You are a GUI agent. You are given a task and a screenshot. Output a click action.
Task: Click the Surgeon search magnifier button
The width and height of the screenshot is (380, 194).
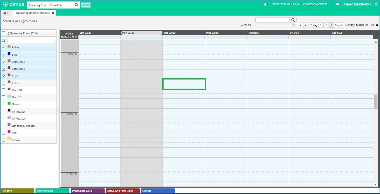coord(293,20)
